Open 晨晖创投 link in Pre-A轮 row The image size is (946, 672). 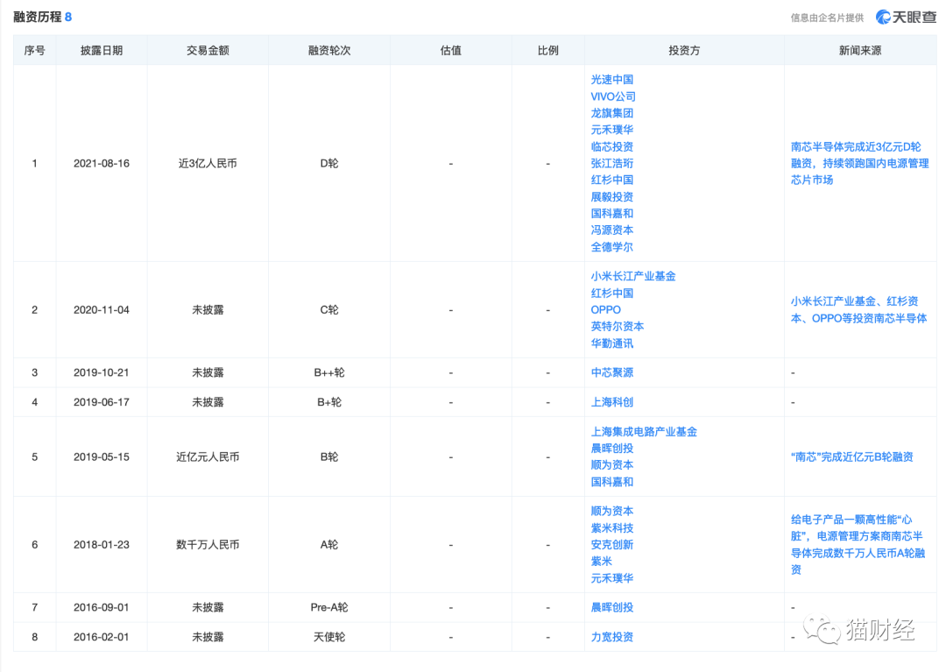(611, 607)
